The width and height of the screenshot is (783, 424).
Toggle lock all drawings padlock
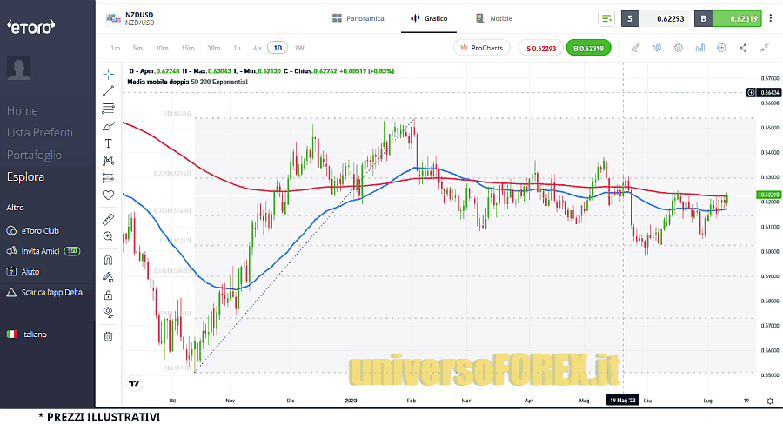pyautogui.click(x=108, y=295)
